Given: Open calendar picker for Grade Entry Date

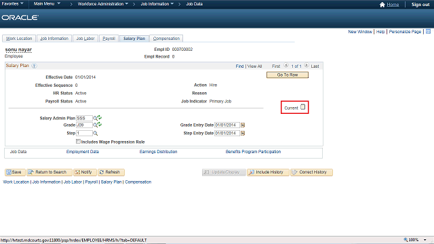Looking at the screenshot, I should [243, 125].
